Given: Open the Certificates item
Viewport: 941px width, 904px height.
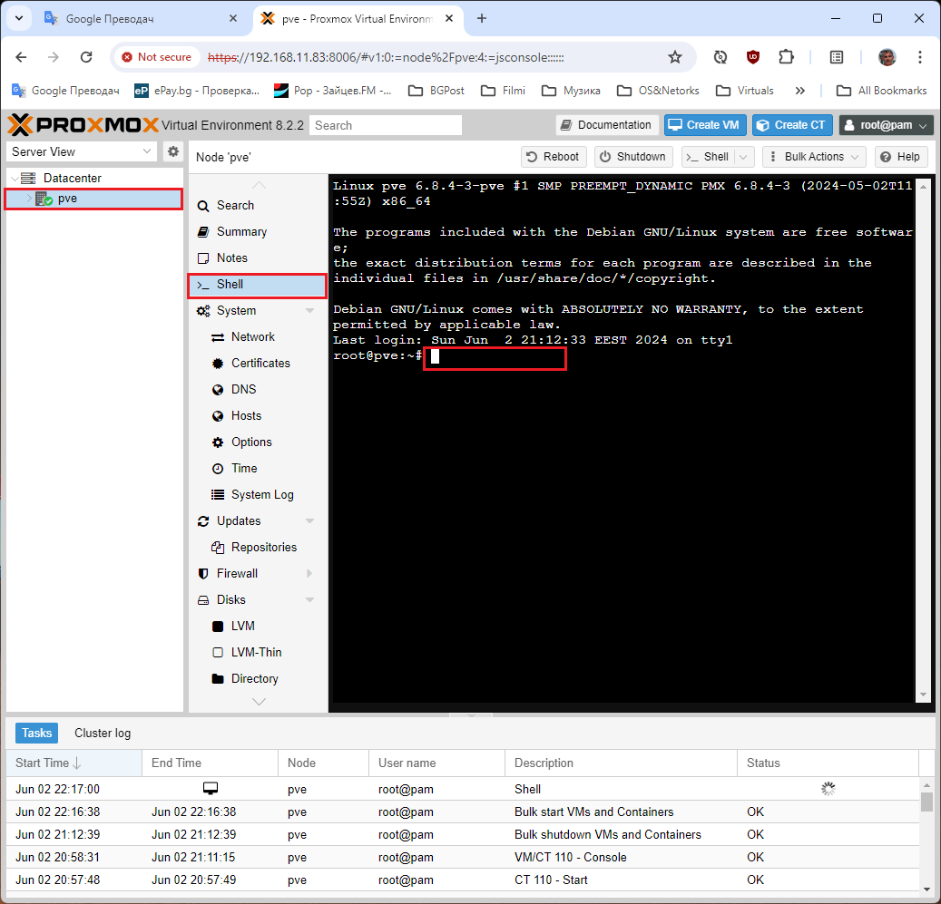Looking at the screenshot, I should coord(258,364).
